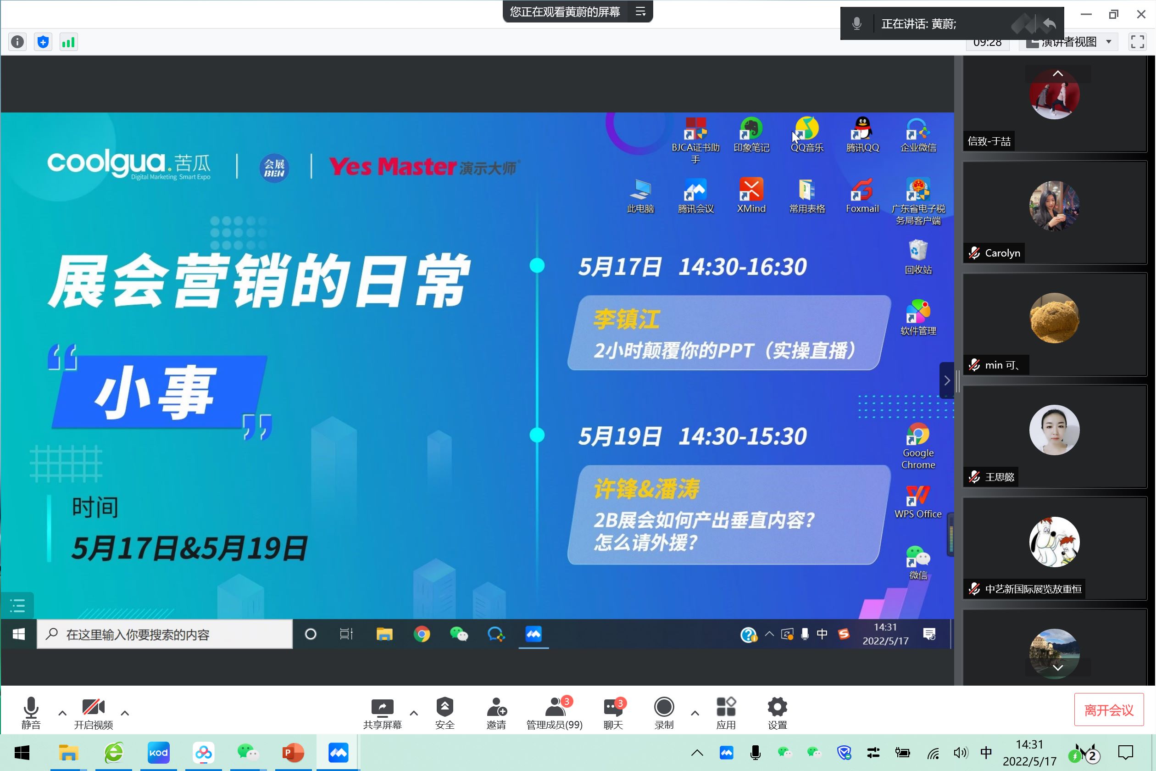Open 腾讯会议 desktop icon in shared screen

[x=695, y=196]
